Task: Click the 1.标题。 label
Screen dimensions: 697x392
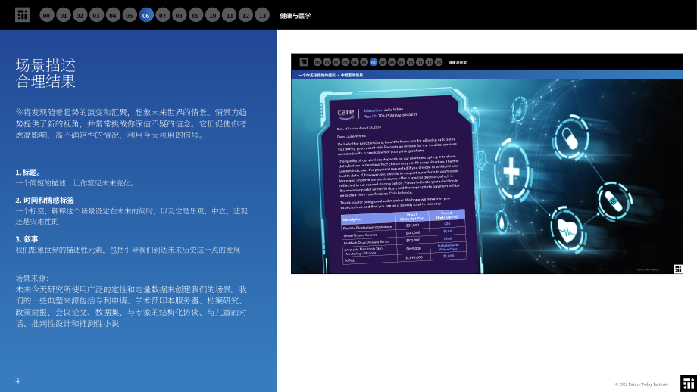Action: click(x=29, y=173)
